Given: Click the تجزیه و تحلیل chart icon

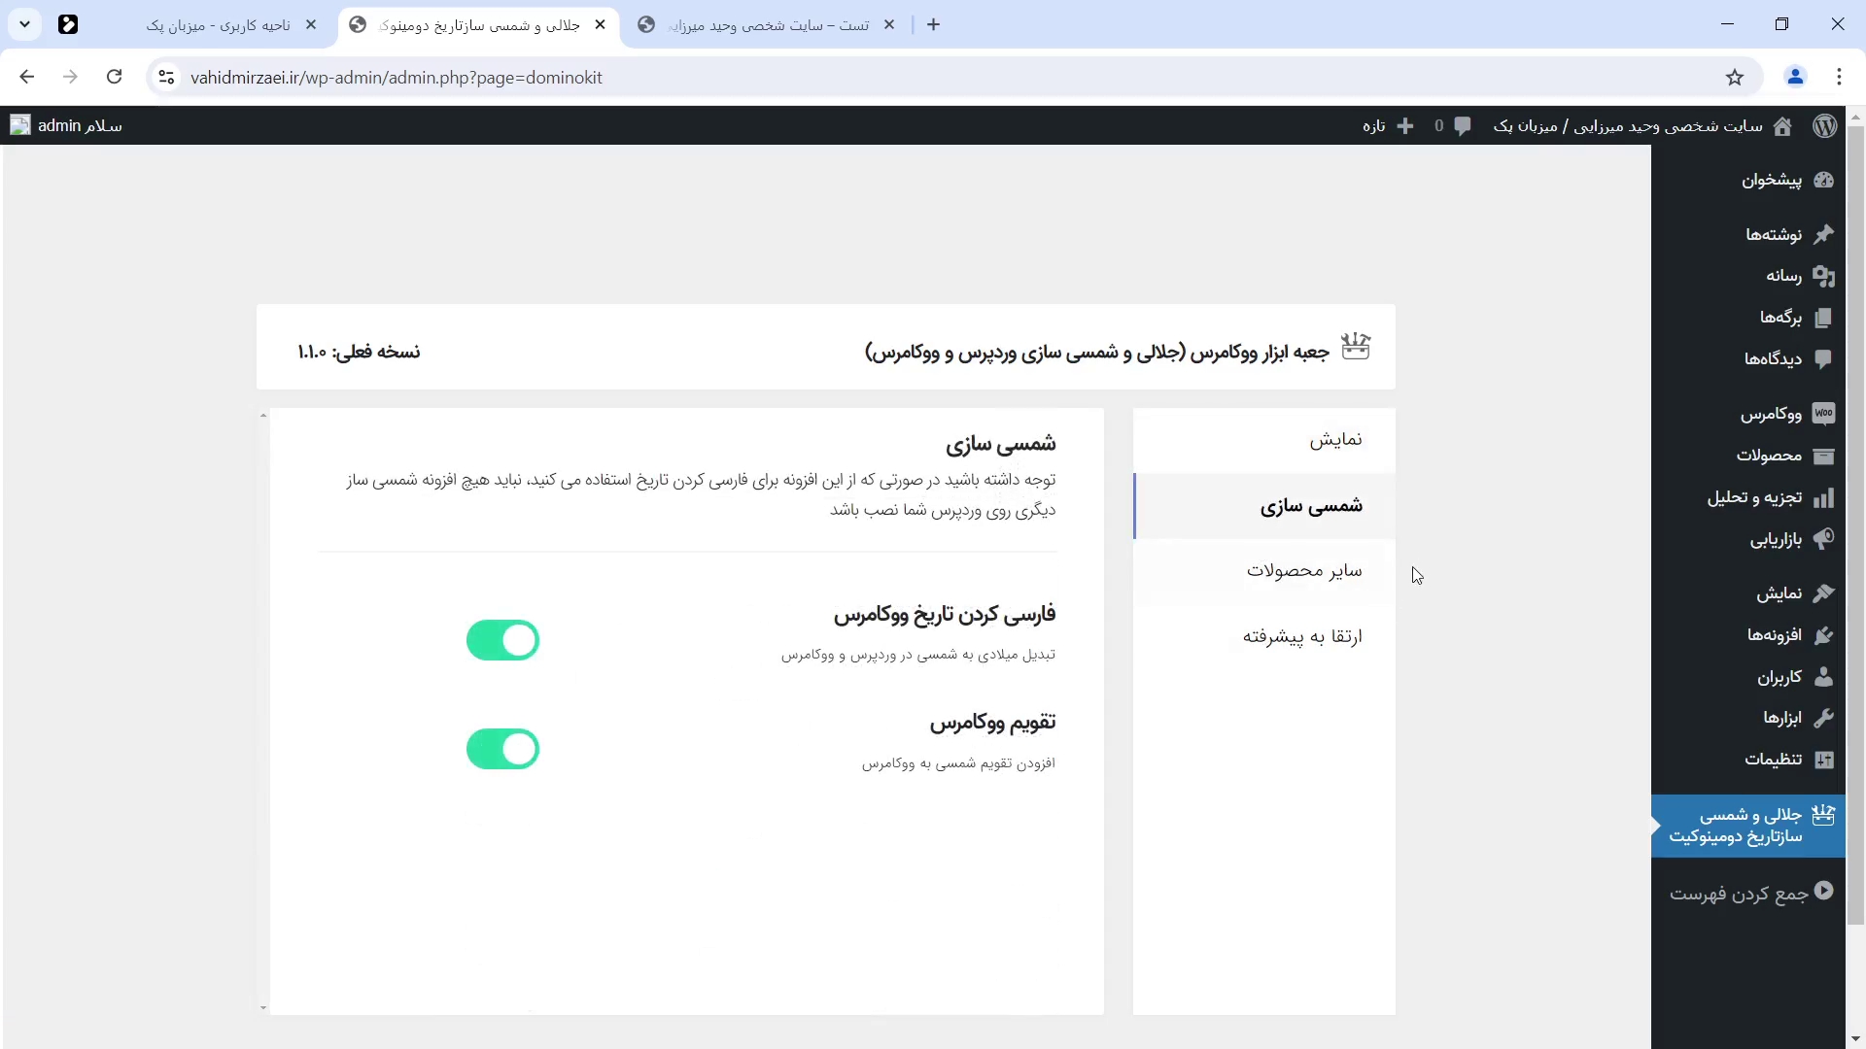Looking at the screenshot, I should [1823, 497].
